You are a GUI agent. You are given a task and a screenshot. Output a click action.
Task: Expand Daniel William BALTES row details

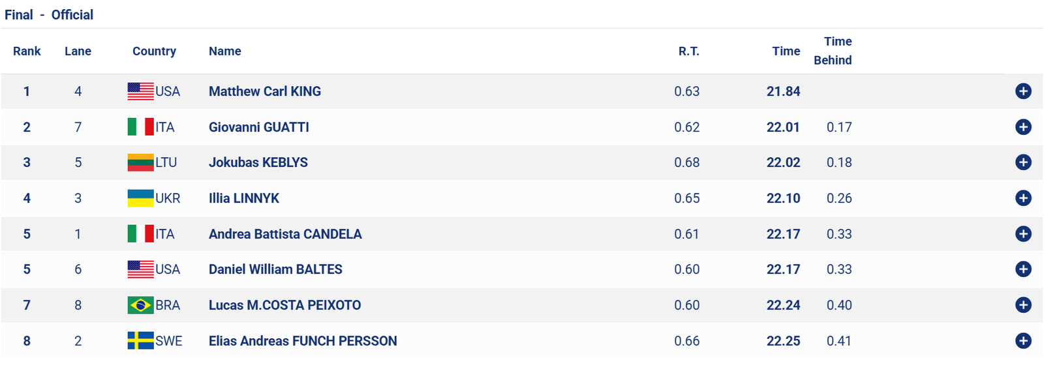(1023, 269)
